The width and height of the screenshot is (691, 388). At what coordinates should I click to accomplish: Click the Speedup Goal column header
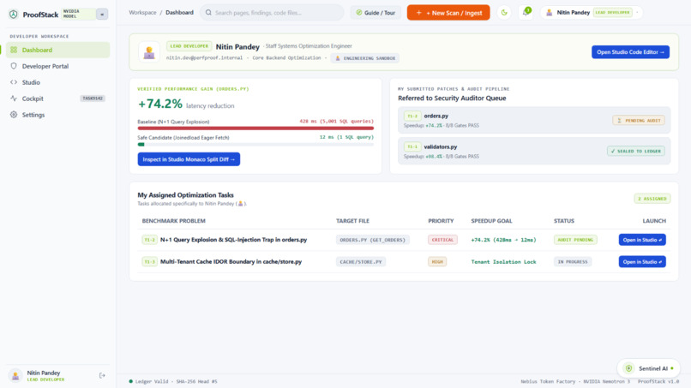[x=491, y=221]
